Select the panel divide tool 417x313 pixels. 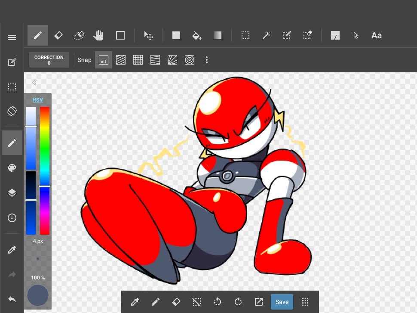point(335,35)
